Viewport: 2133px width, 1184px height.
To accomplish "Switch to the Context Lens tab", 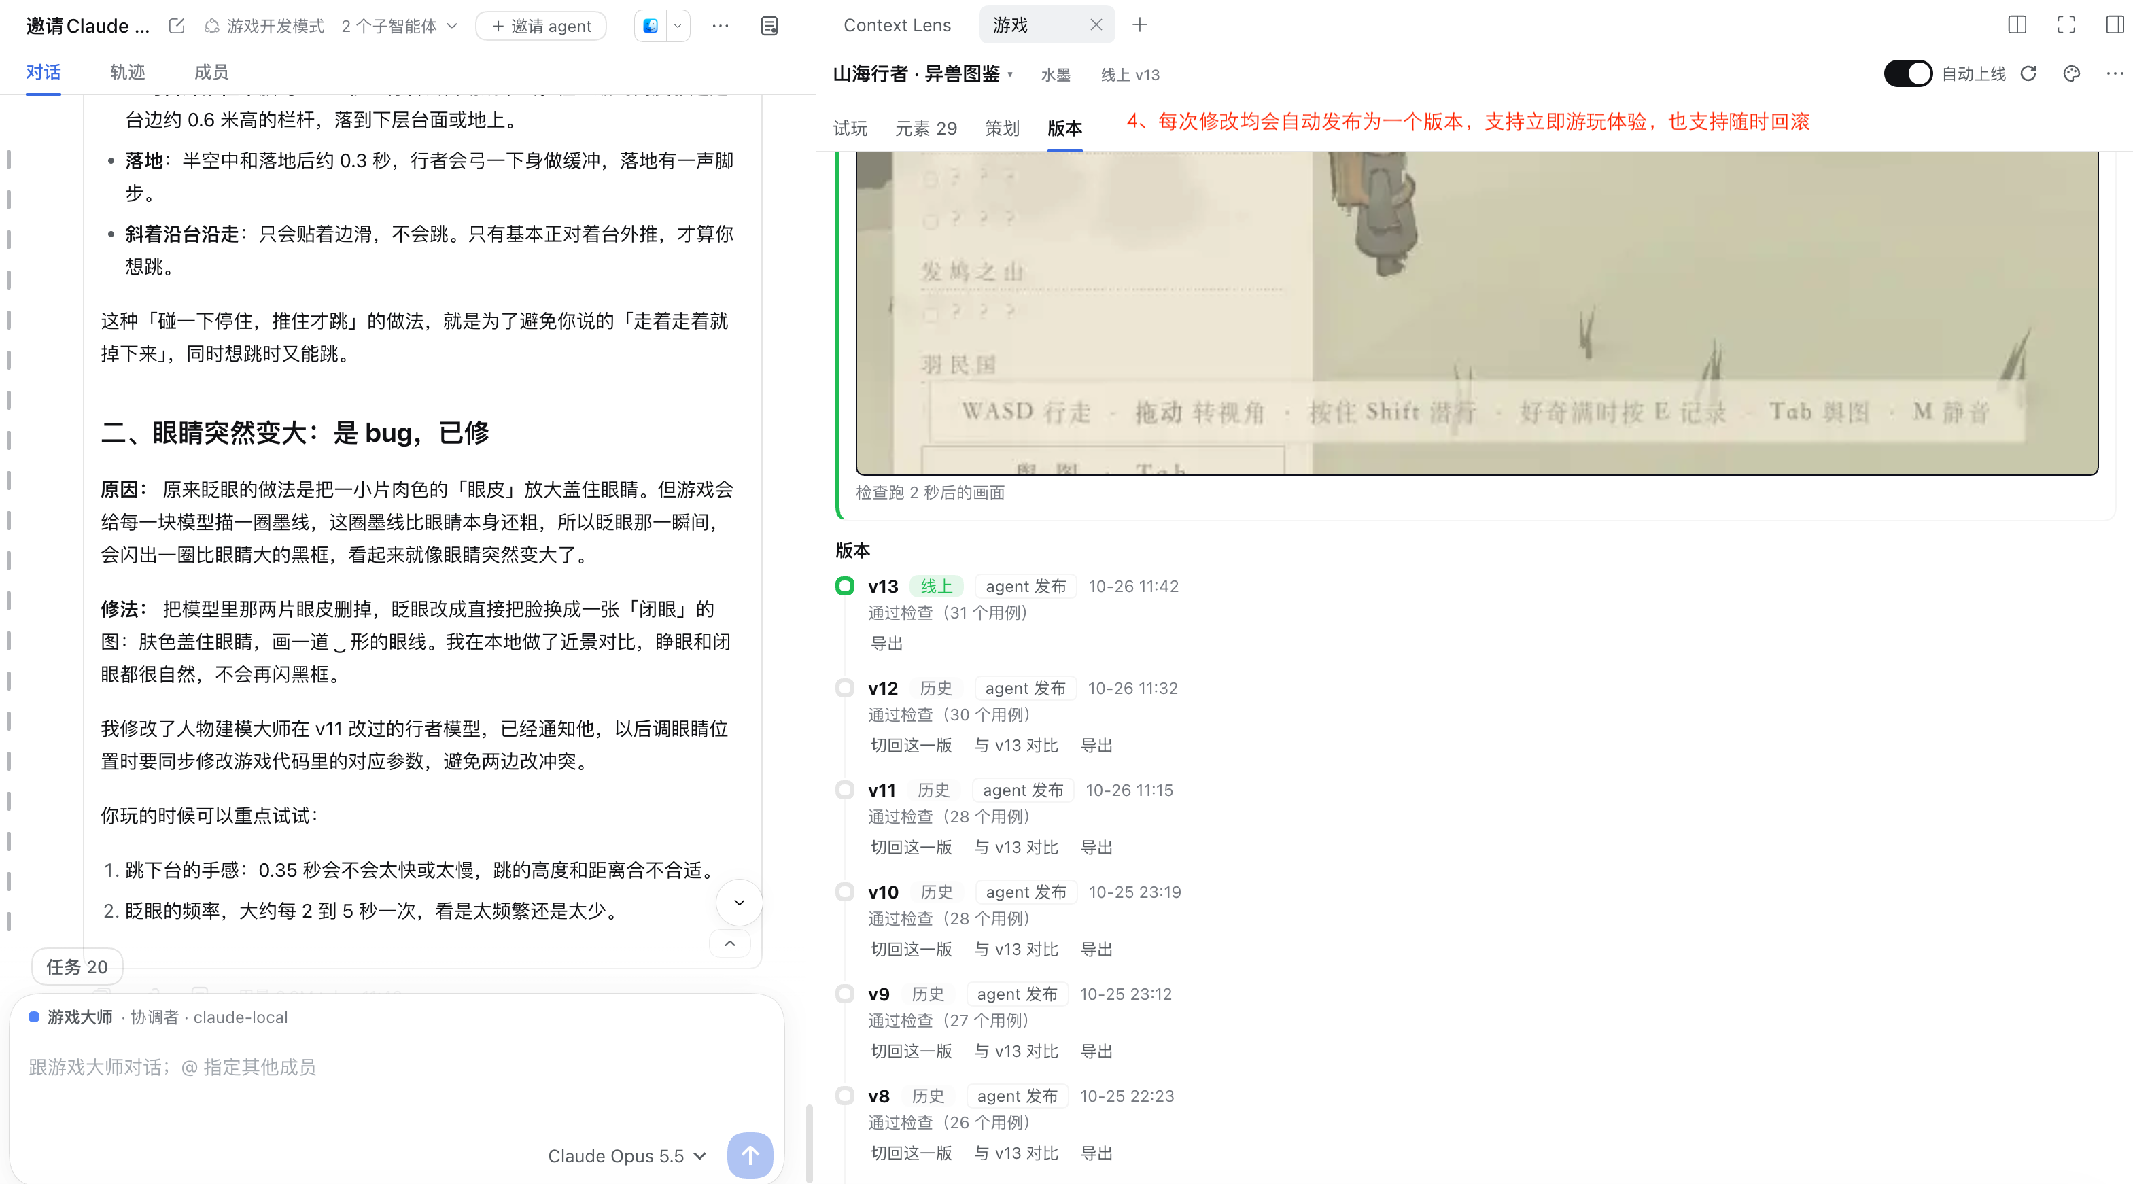I will [x=897, y=25].
